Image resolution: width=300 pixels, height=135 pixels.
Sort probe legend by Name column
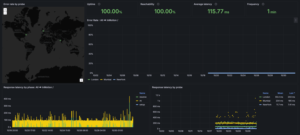(265, 93)
